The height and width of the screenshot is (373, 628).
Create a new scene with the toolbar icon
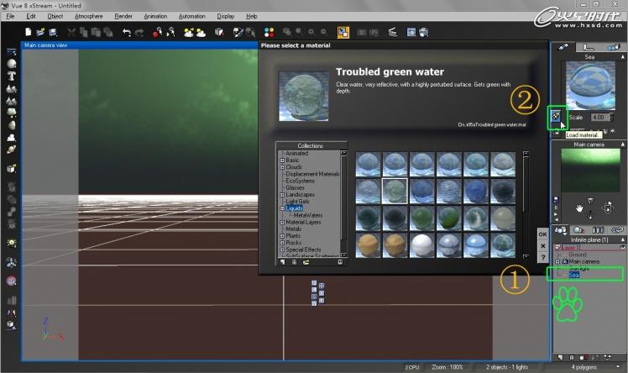click(28, 32)
